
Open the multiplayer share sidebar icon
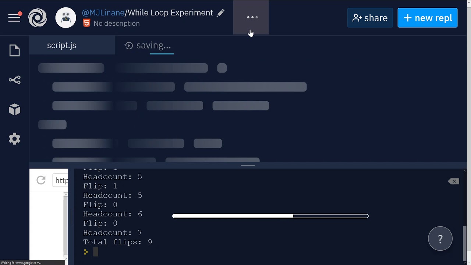(15, 80)
